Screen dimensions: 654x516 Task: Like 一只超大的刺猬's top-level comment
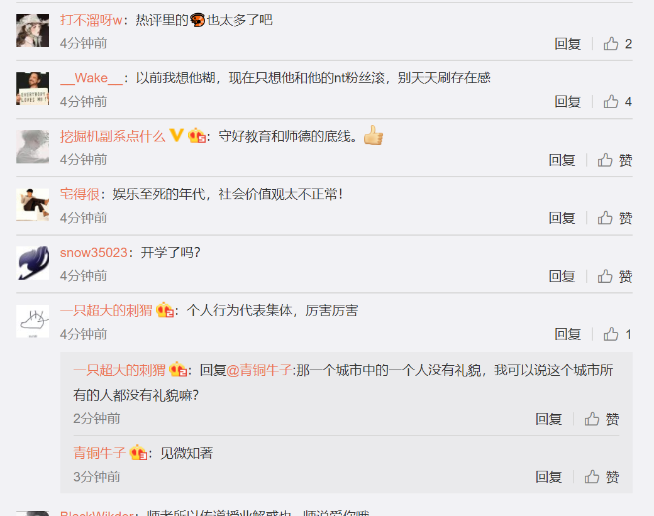[x=611, y=334]
